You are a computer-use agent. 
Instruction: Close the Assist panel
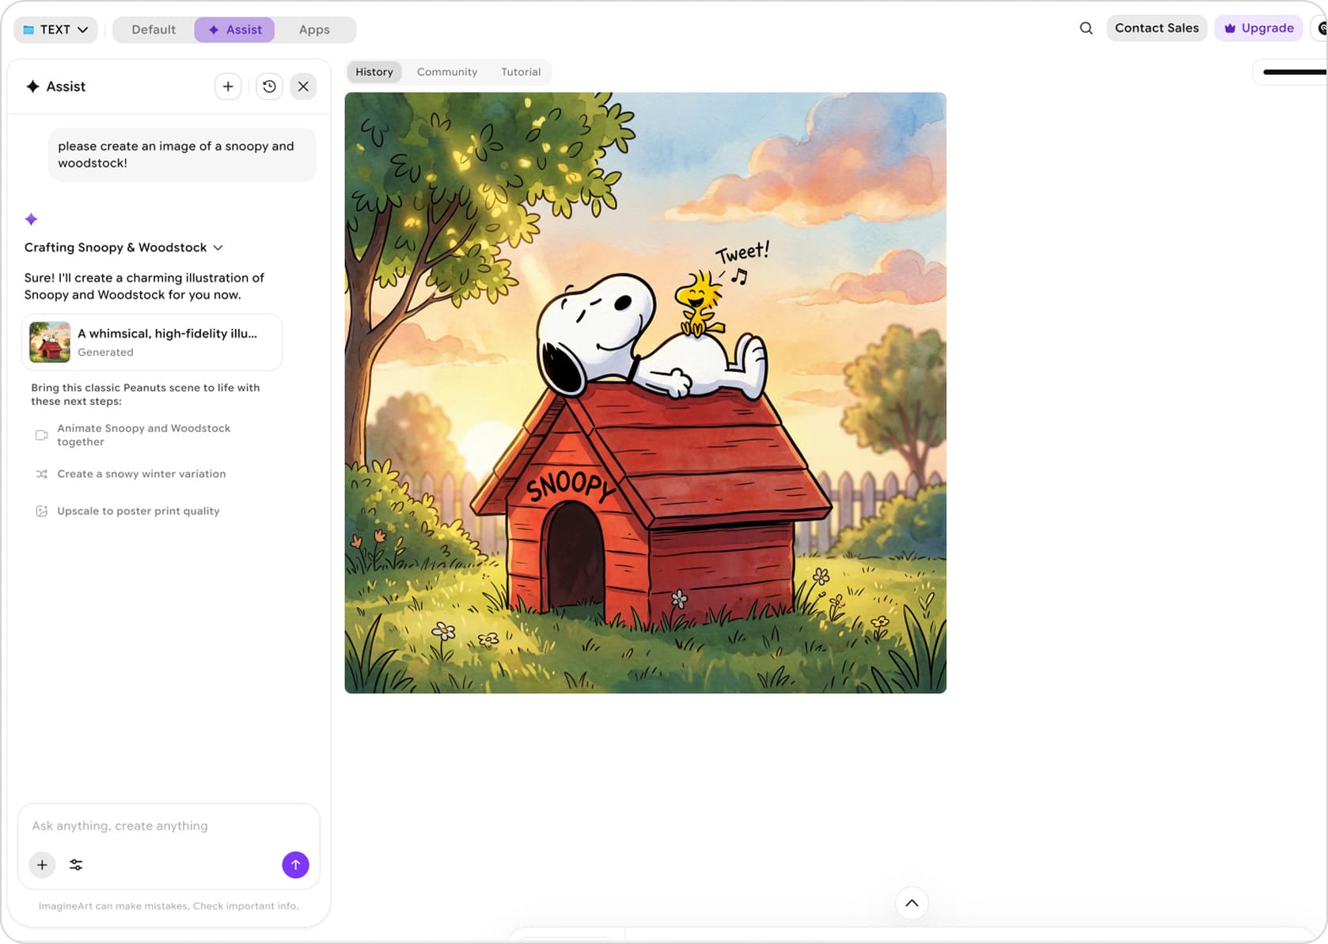pyautogui.click(x=303, y=86)
